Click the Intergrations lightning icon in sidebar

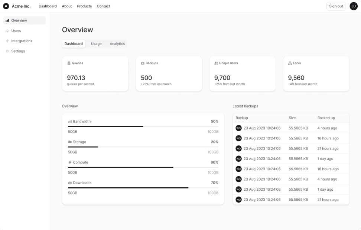[x=7, y=41]
